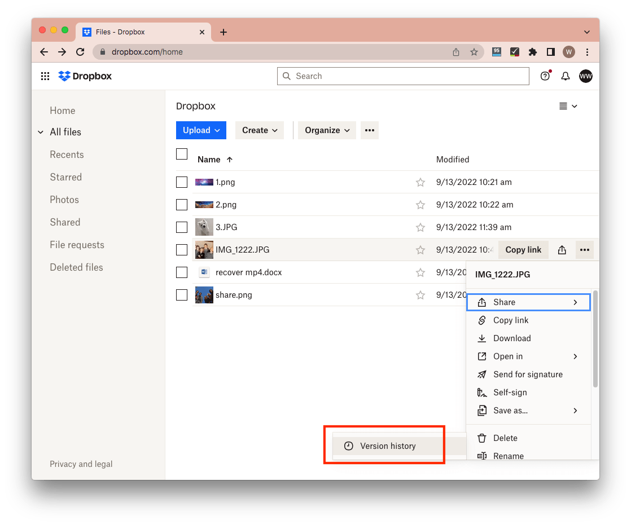Star the 1.png file
The height and width of the screenshot is (525, 631).
pos(420,183)
